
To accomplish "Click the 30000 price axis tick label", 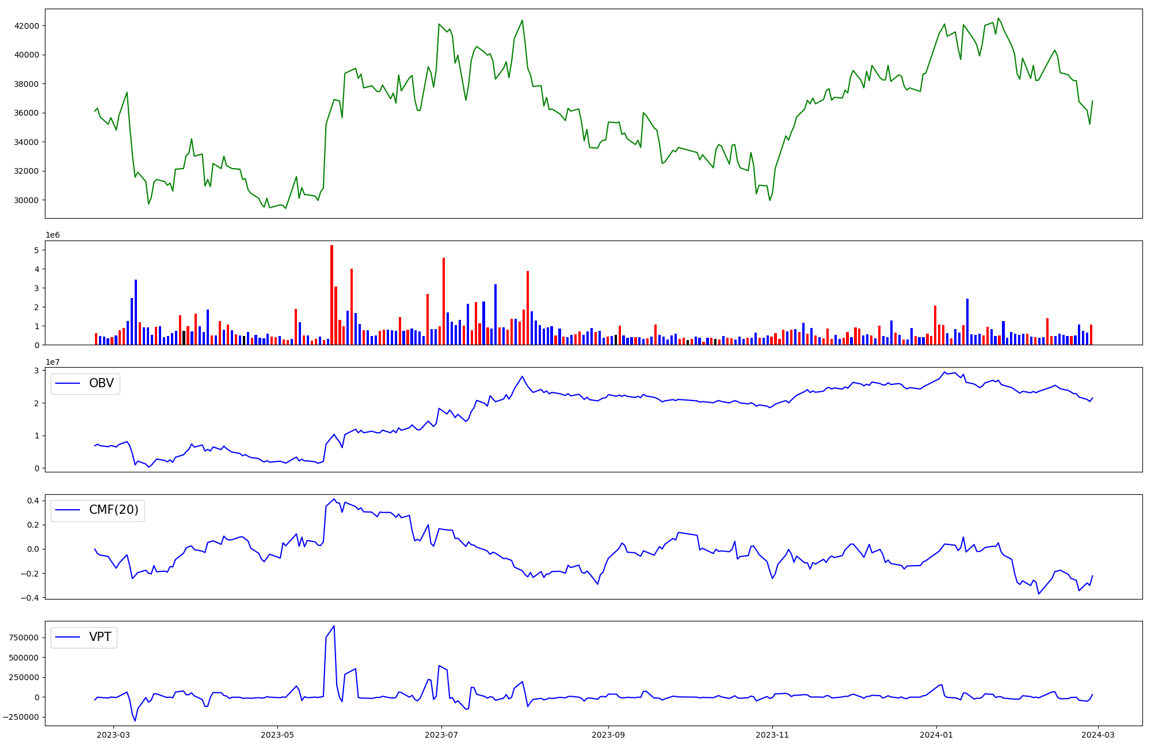I will click(x=26, y=200).
